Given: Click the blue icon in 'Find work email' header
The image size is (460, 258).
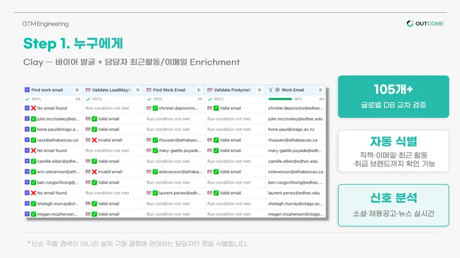Looking at the screenshot, I should point(27,90).
